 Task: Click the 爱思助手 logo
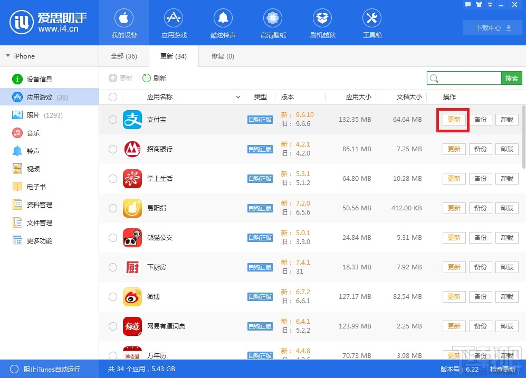click(x=48, y=22)
